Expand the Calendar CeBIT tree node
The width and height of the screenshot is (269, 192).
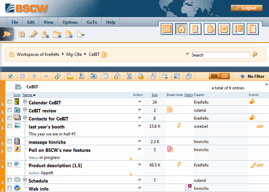coord(25,101)
